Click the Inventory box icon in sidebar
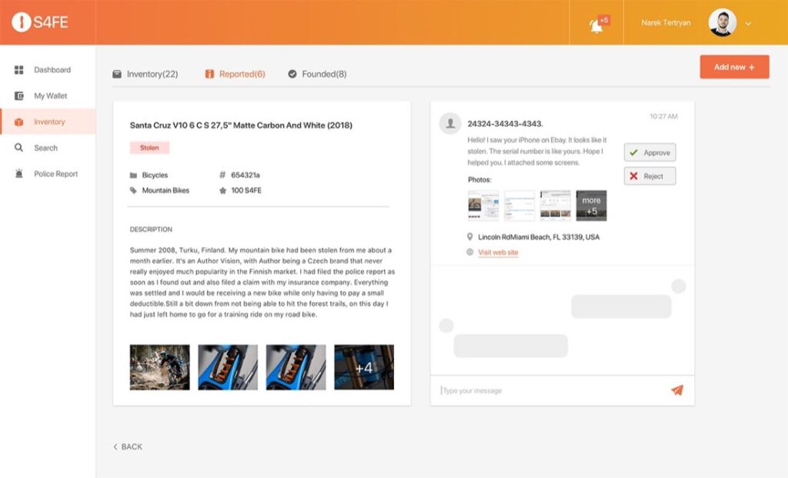The image size is (788, 478). pyautogui.click(x=19, y=122)
